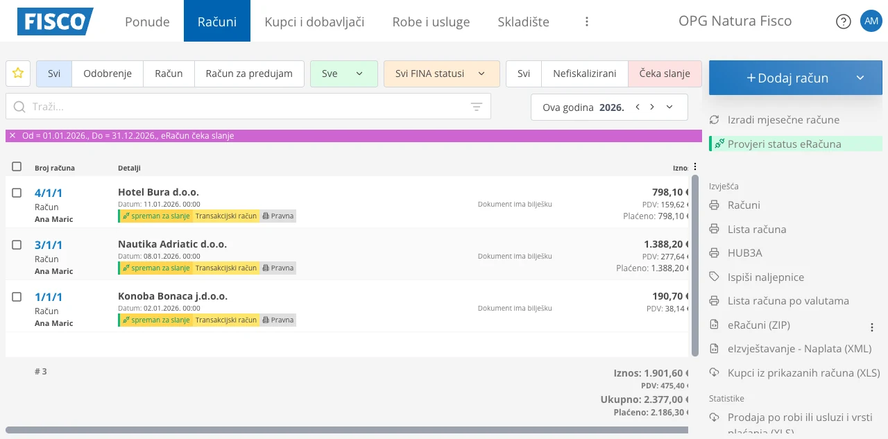
Task: Toggle the select-all checkbox in header
Action: 17,166
